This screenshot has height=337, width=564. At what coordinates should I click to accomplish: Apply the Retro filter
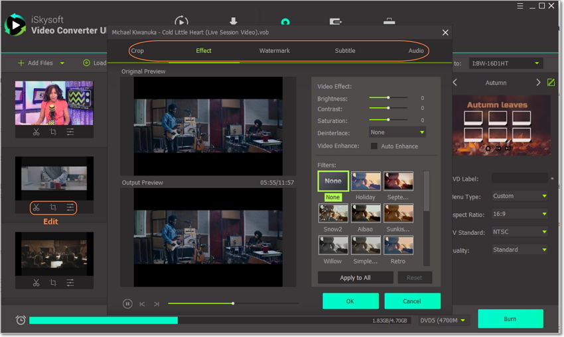click(x=398, y=245)
